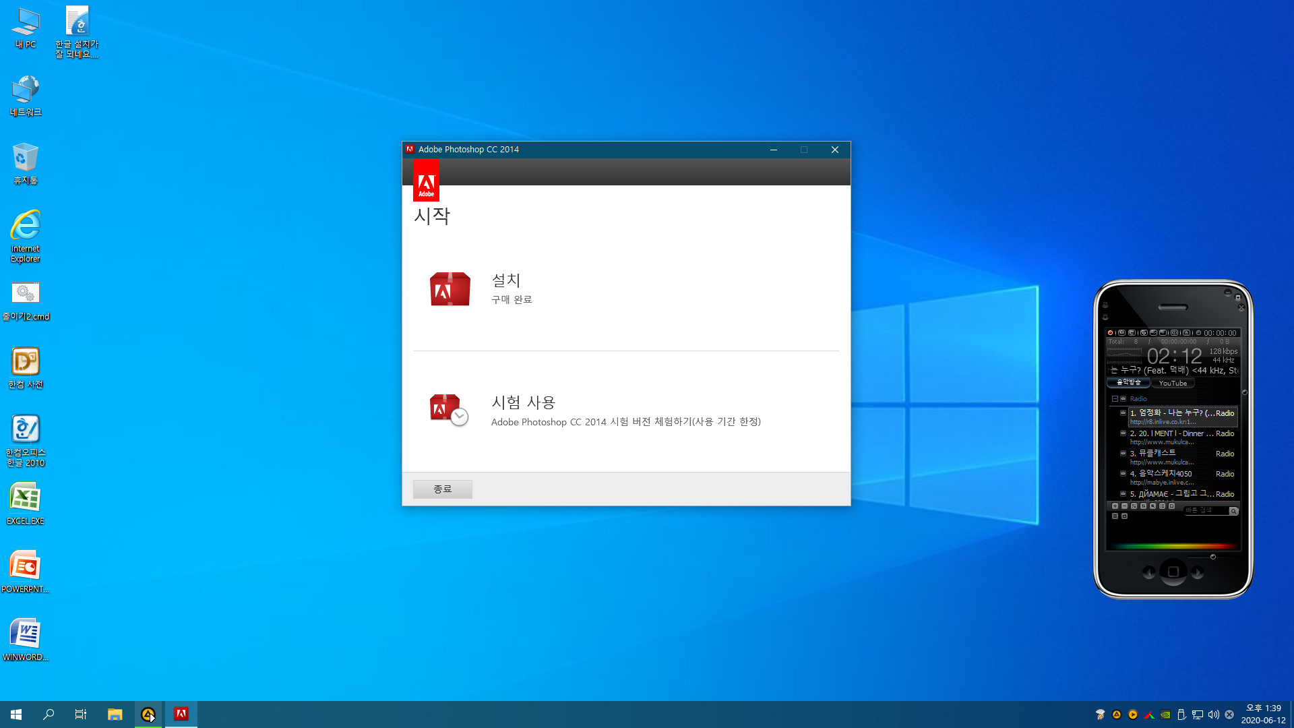Click the speaker icon in player toolbar
1294x728 pixels.
[1174, 333]
